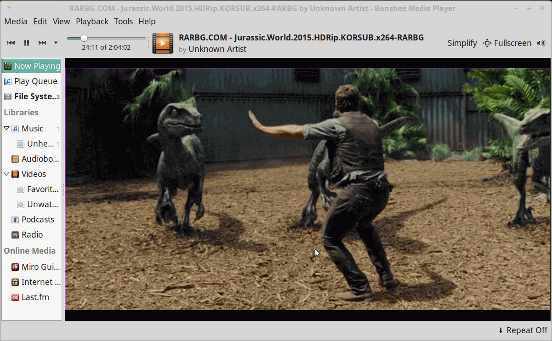Image resolution: width=552 pixels, height=341 pixels.
Task: Collapse the Music library tree
Action: point(6,129)
